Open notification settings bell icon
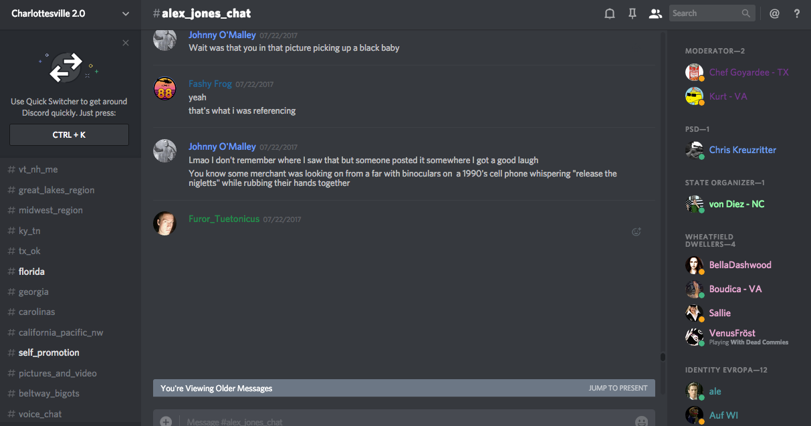The width and height of the screenshot is (811, 426). point(610,13)
